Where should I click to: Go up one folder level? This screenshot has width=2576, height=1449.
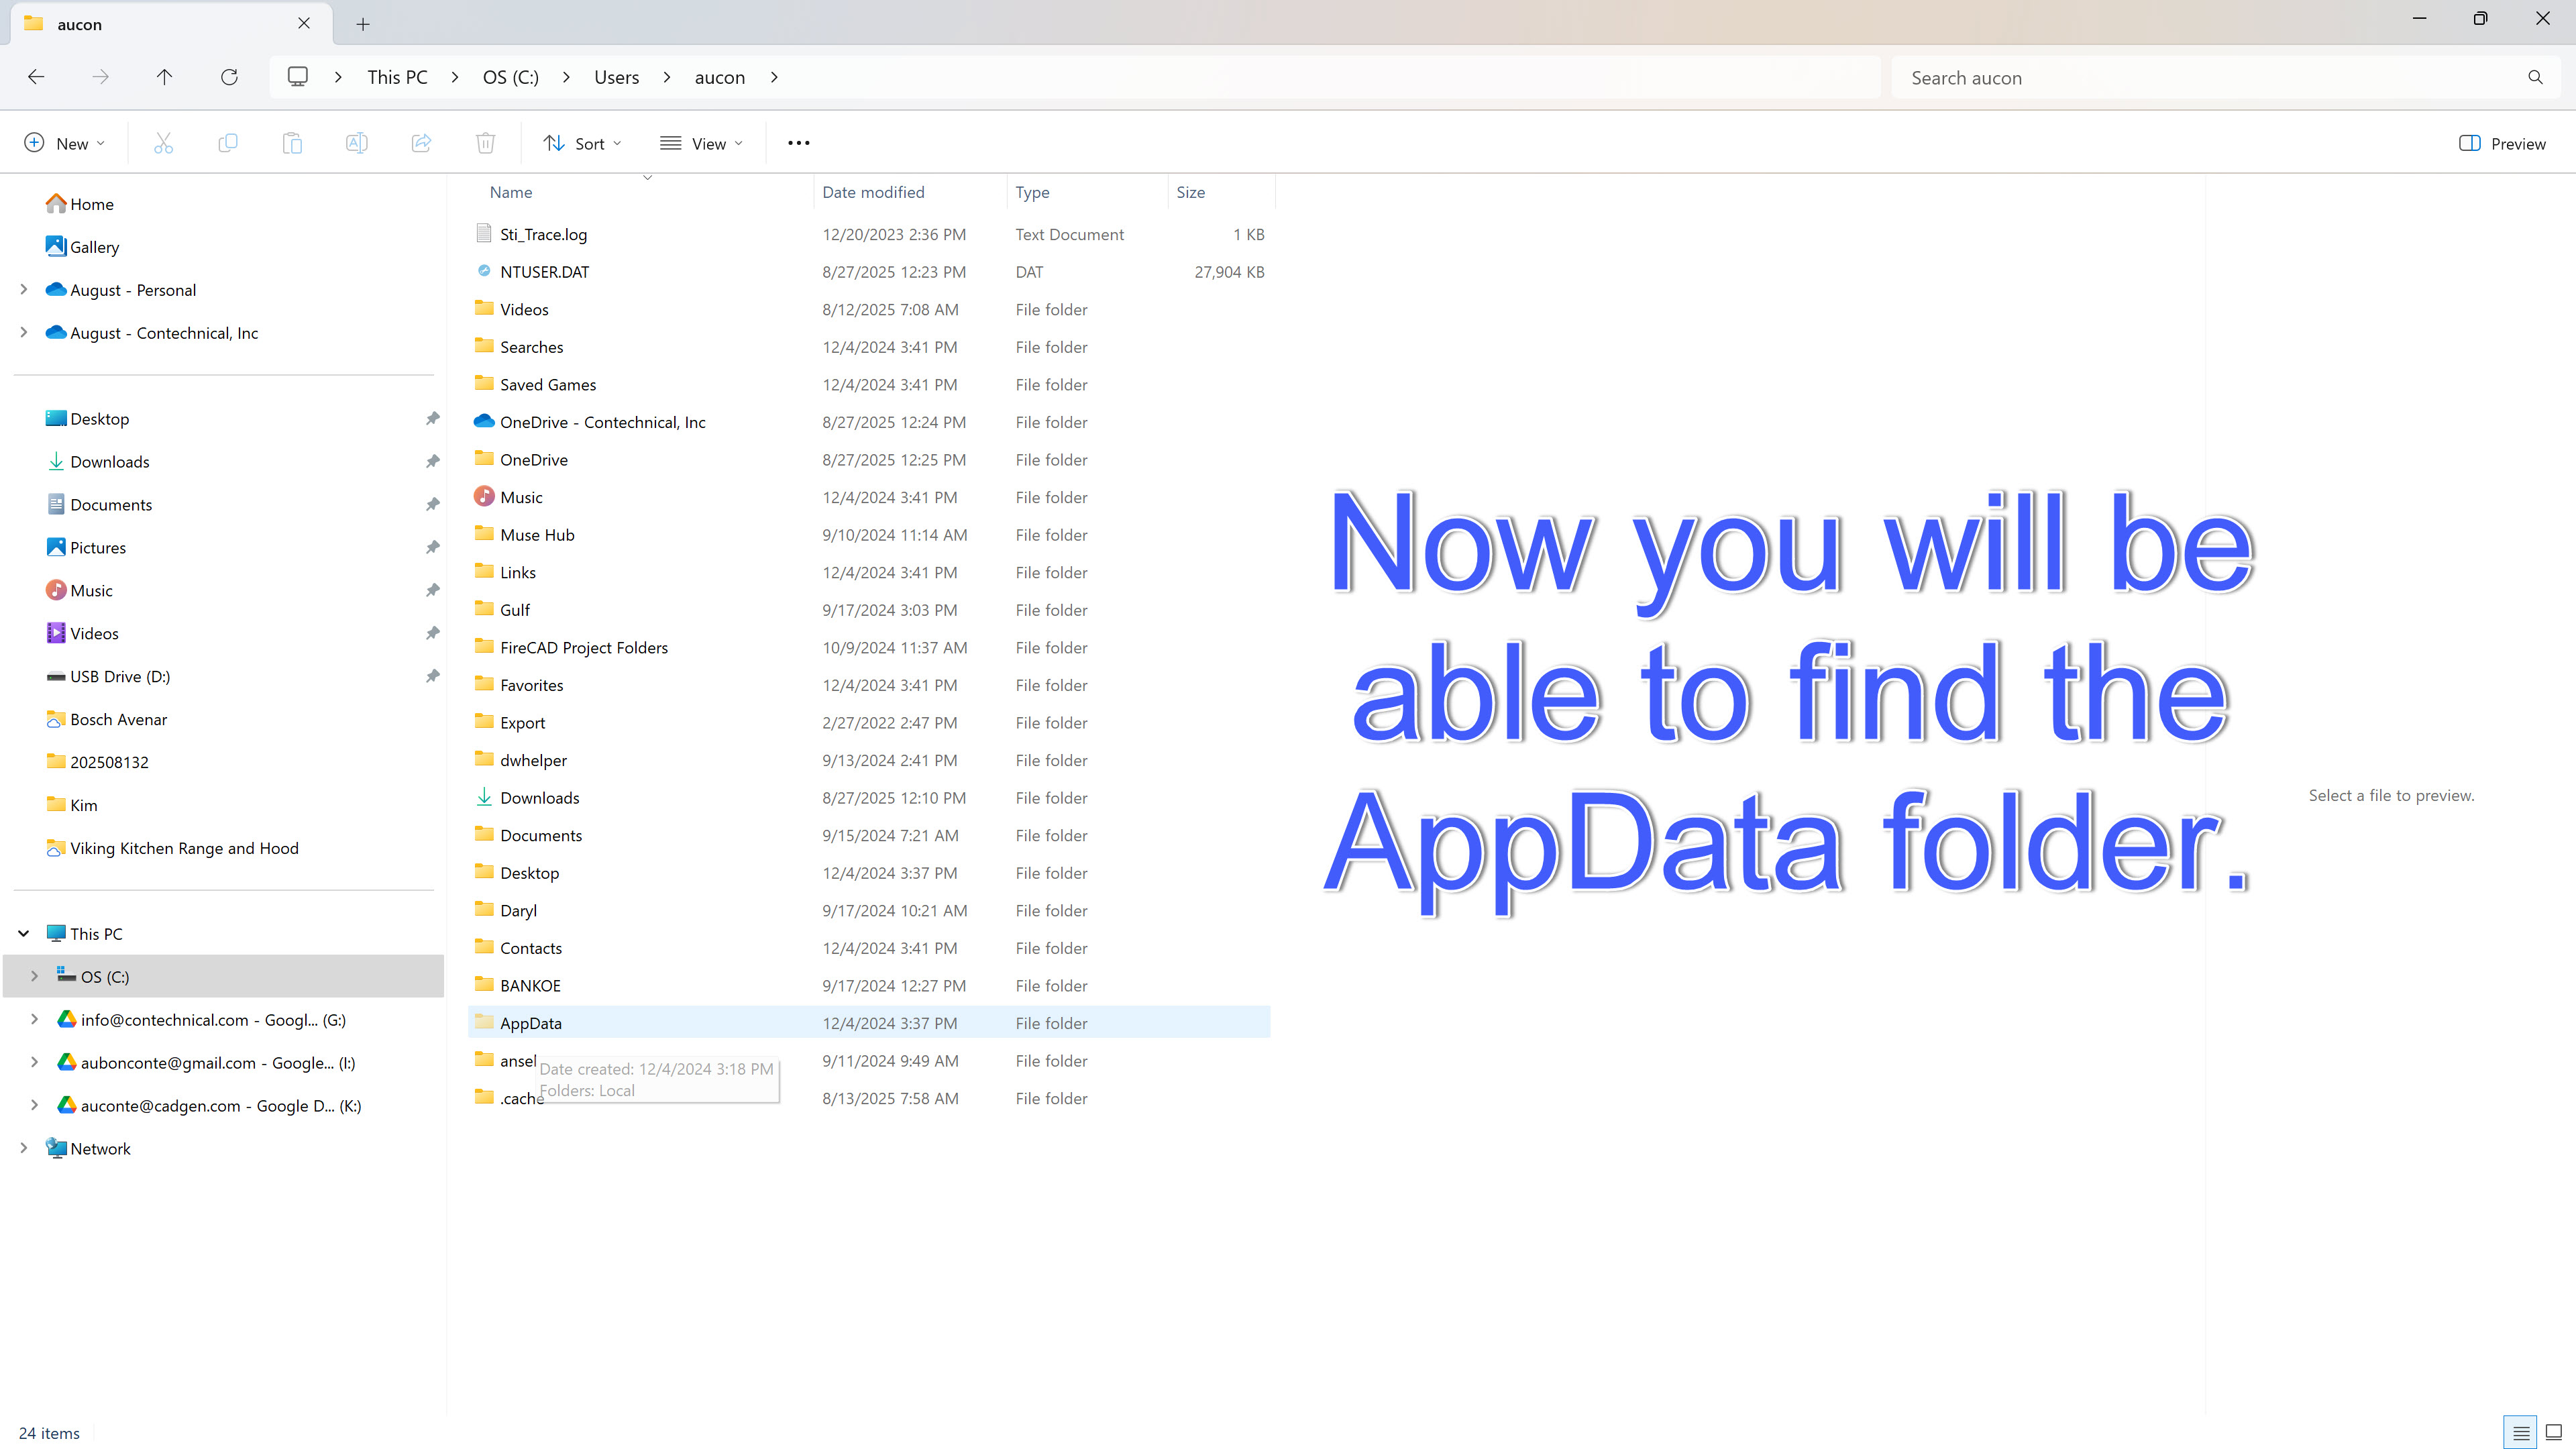tap(164, 77)
